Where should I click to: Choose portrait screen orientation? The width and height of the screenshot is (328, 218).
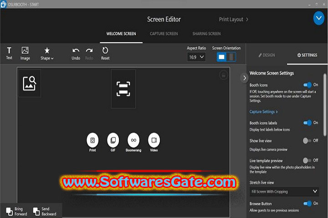tap(231, 57)
